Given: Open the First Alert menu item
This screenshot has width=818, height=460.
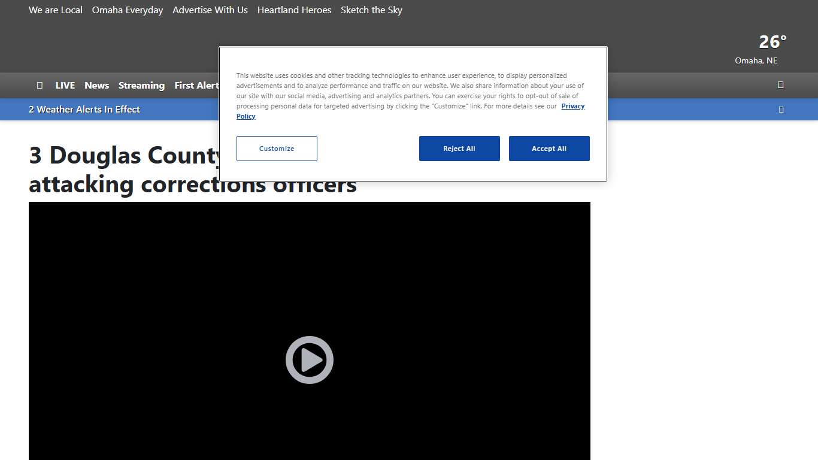Looking at the screenshot, I should (196, 85).
